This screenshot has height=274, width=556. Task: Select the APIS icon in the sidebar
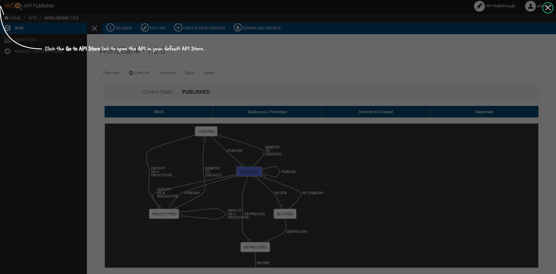tap(7, 28)
